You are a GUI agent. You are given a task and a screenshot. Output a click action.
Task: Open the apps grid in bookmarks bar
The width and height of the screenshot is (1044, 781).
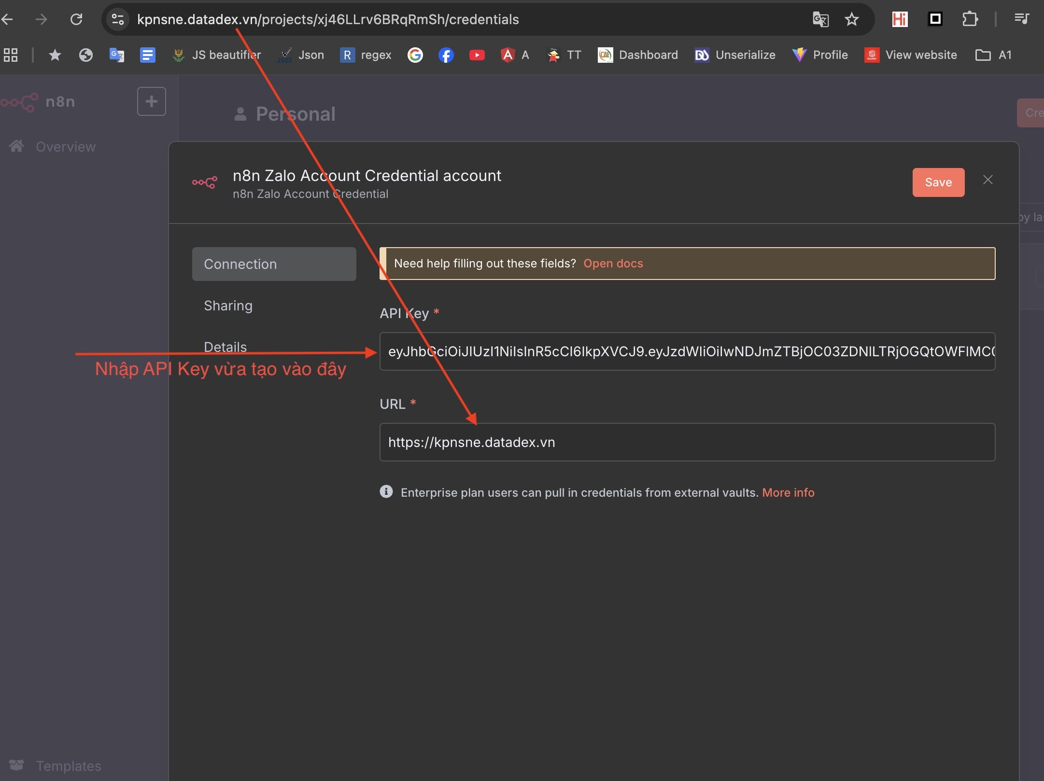click(x=11, y=55)
